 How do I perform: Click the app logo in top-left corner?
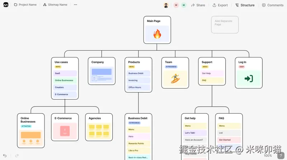click(6, 5)
